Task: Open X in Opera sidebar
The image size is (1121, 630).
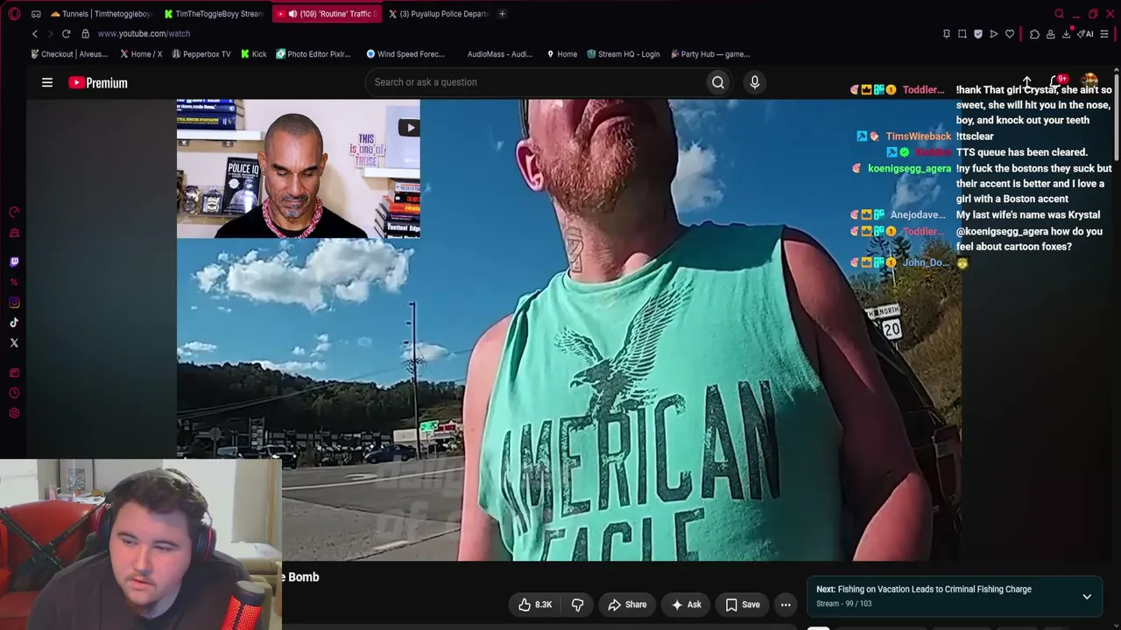Action: point(14,343)
